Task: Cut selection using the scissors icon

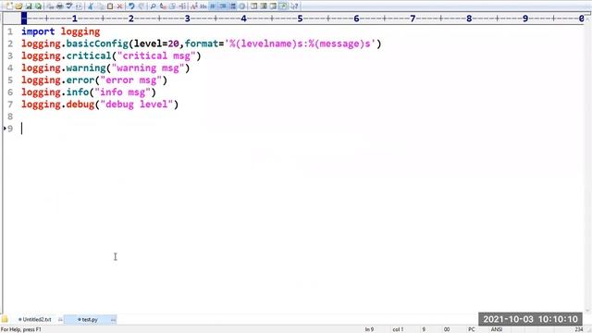Action: (x=91, y=6)
